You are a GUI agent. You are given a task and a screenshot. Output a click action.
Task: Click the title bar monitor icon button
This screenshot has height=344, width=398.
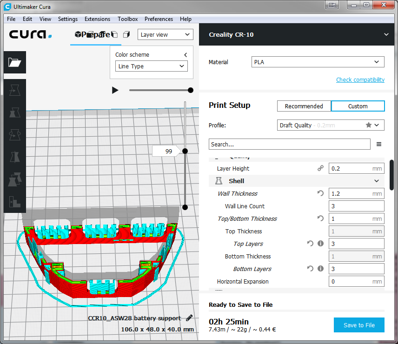pos(332,5)
